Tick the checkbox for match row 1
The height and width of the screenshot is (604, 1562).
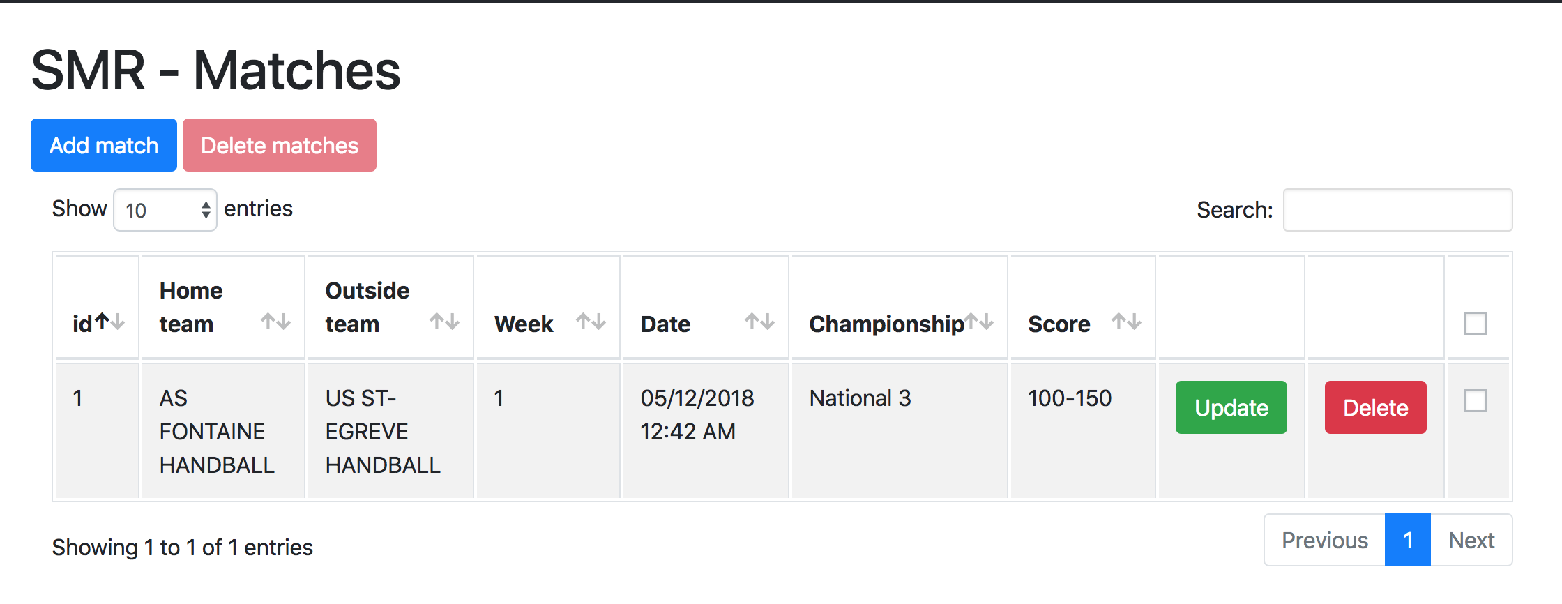point(1475,400)
